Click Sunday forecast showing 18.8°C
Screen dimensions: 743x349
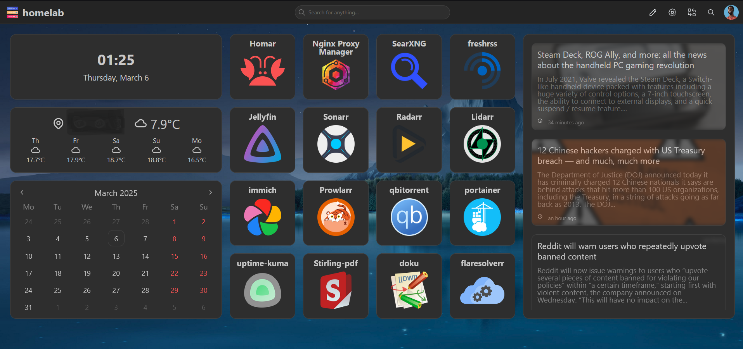click(x=156, y=150)
